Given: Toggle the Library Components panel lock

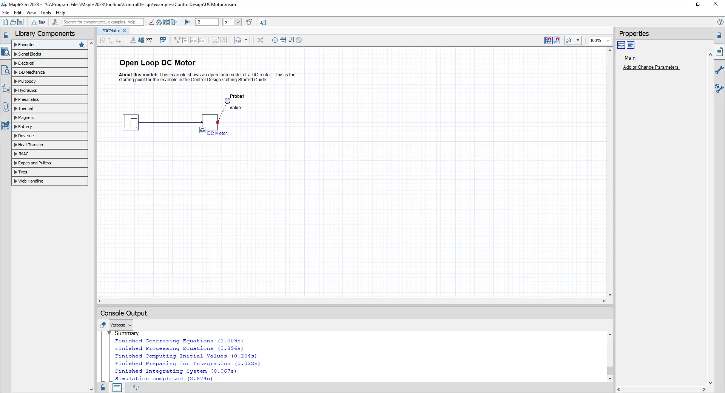Looking at the screenshot, I should [6, 36].
